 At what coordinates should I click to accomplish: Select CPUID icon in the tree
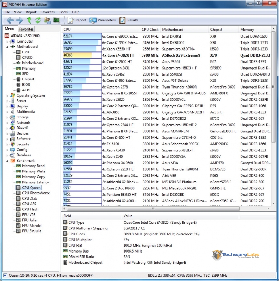18,57
